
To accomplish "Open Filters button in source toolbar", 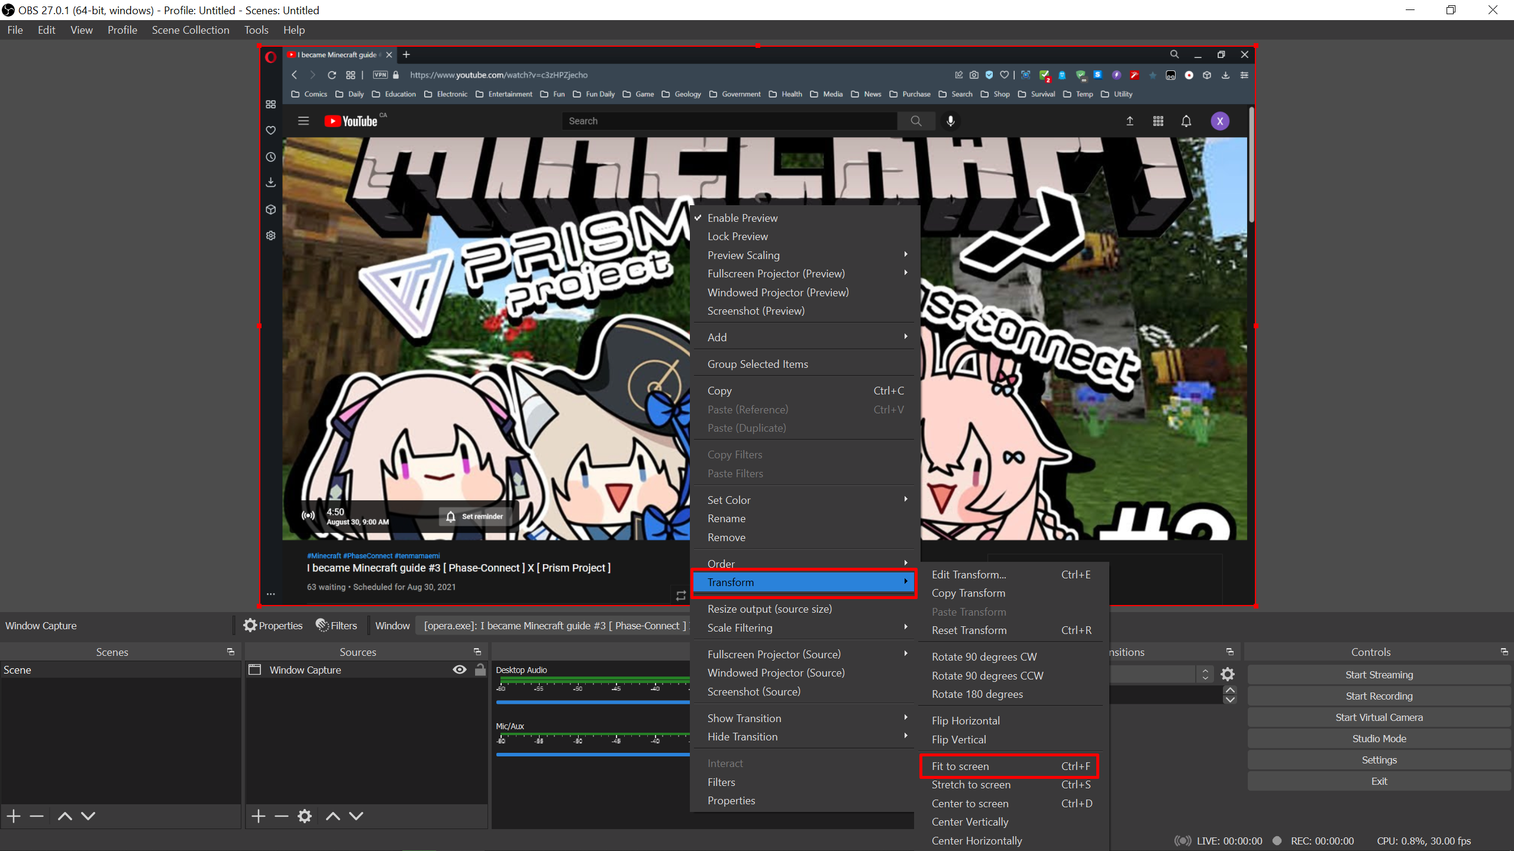I will coord(336,626).
